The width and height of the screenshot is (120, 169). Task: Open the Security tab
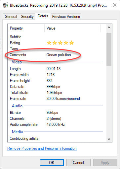coord(27,17)
